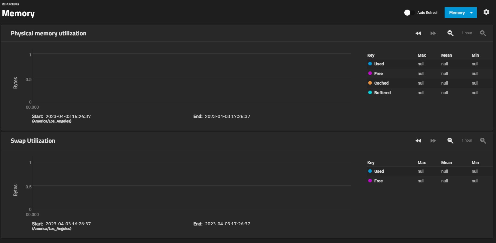Step back in Swap Utilization chart
Image resolution: width=496 pixels, height=243 pixels.
[418, 141]
